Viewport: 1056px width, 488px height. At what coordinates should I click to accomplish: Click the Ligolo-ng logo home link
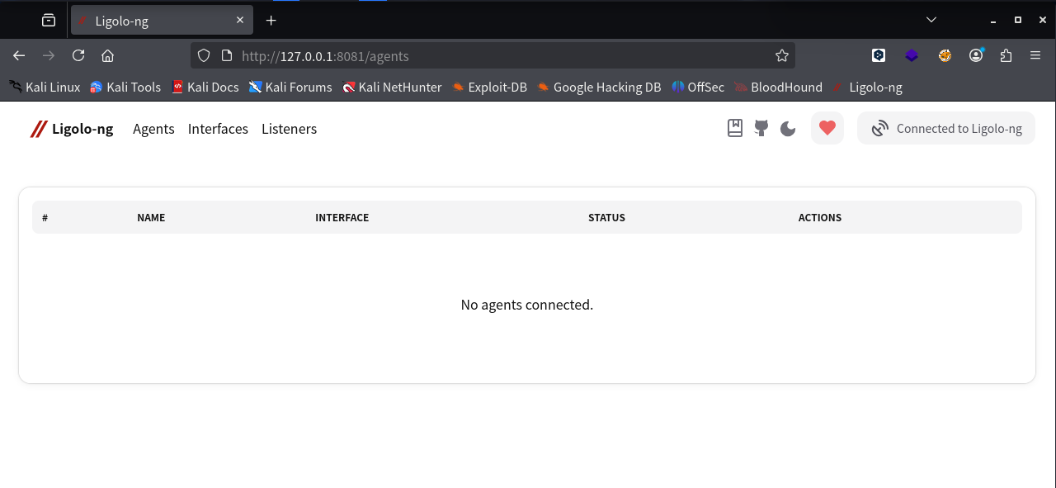pos(72,129)
